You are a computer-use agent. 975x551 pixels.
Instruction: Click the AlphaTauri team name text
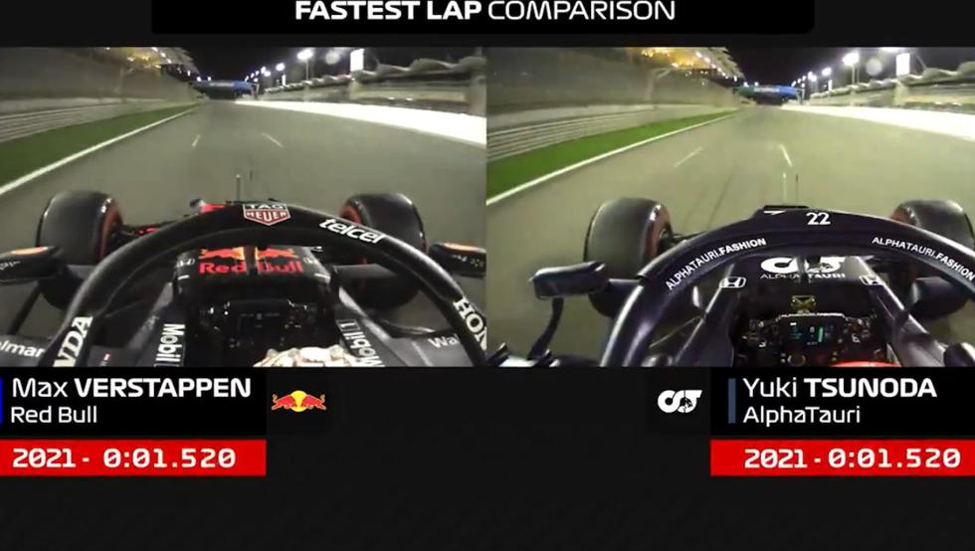pos(802,415)
